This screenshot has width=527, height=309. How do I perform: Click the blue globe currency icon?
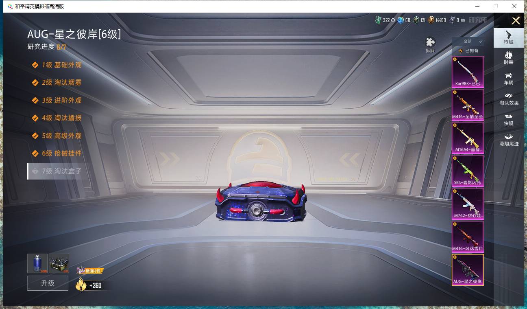(401, 20)
